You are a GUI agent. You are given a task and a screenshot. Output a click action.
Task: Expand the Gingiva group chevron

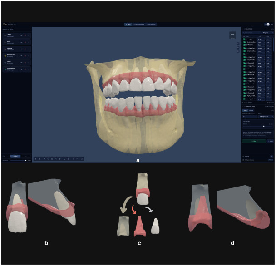point(28,49)
